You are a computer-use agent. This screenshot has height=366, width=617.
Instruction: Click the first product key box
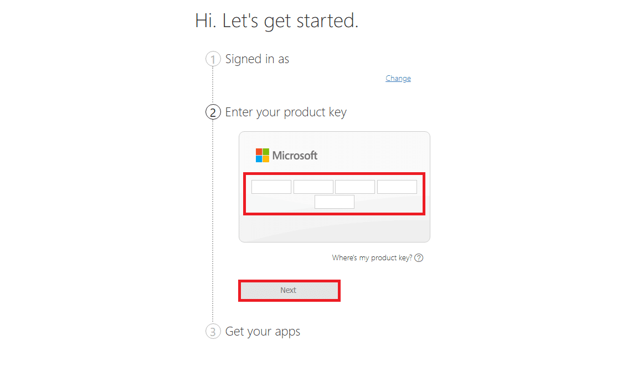271,187
